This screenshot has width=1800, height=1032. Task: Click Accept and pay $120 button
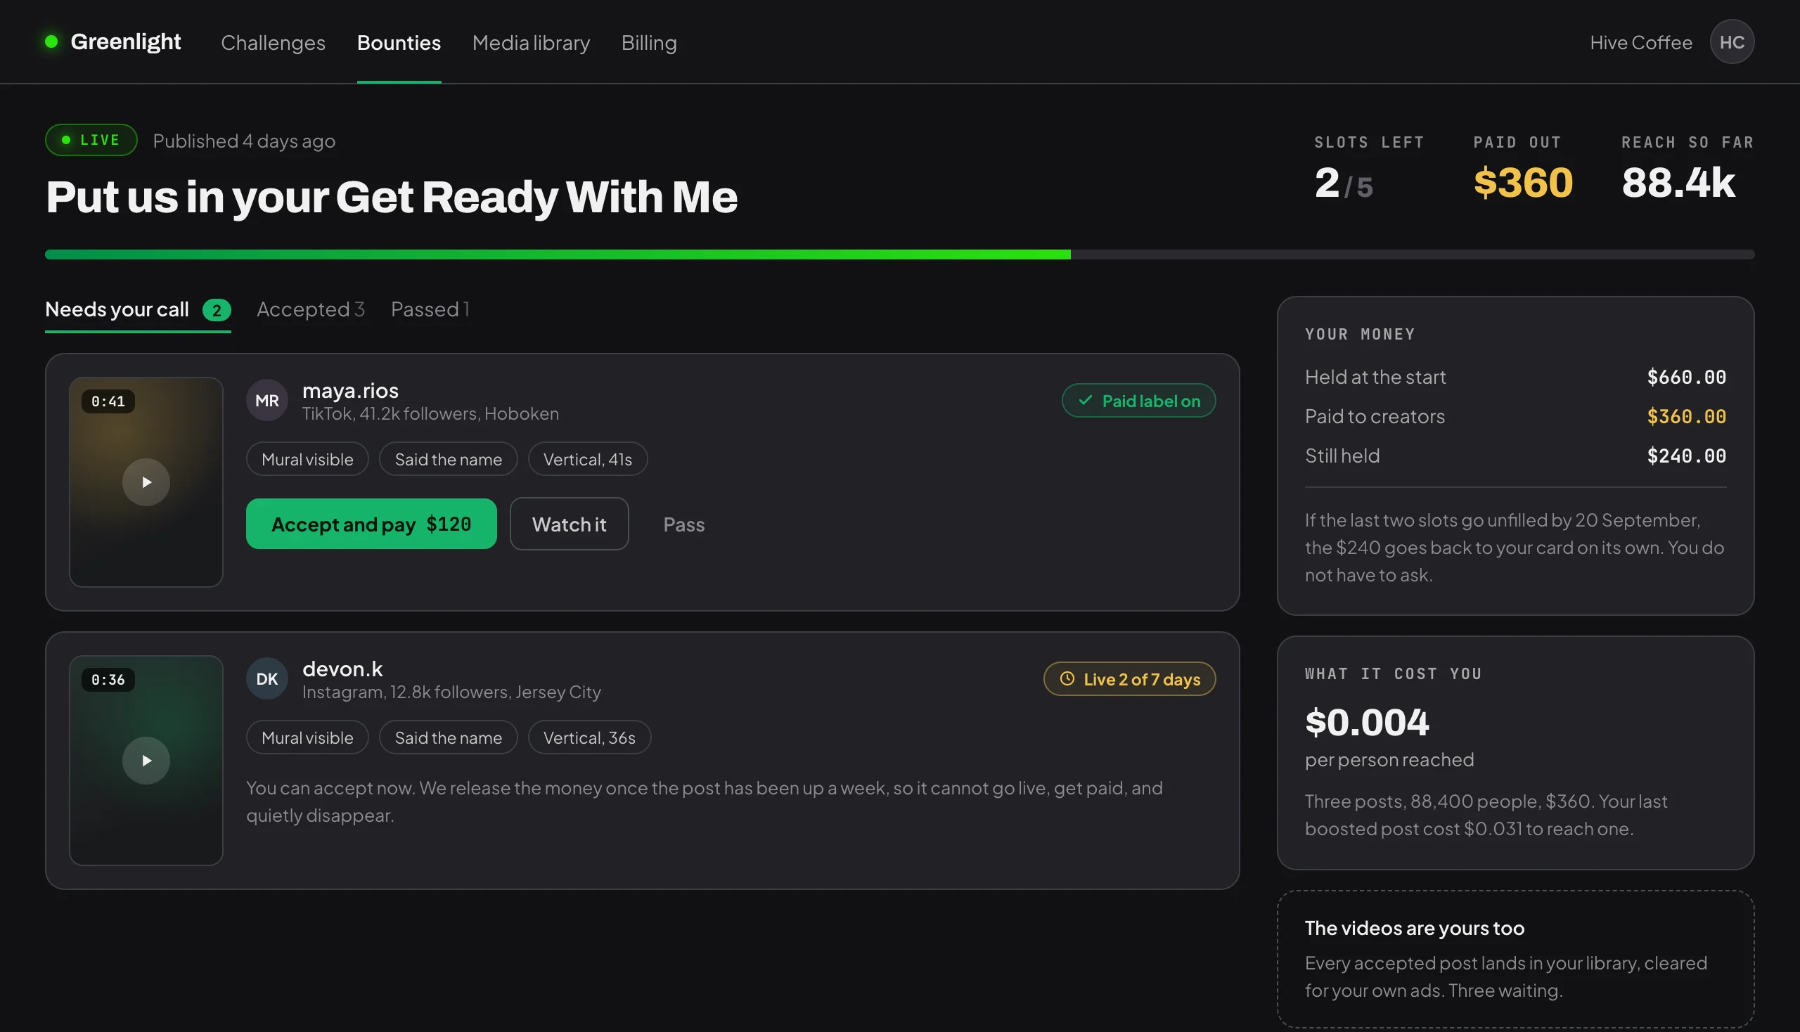click(x=371, y=524)
